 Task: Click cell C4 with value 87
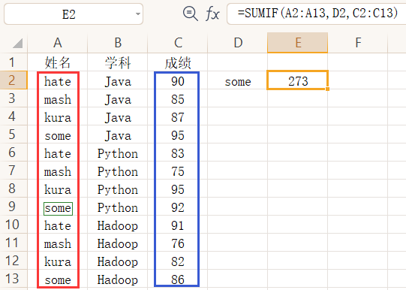(x=178, y=117)
